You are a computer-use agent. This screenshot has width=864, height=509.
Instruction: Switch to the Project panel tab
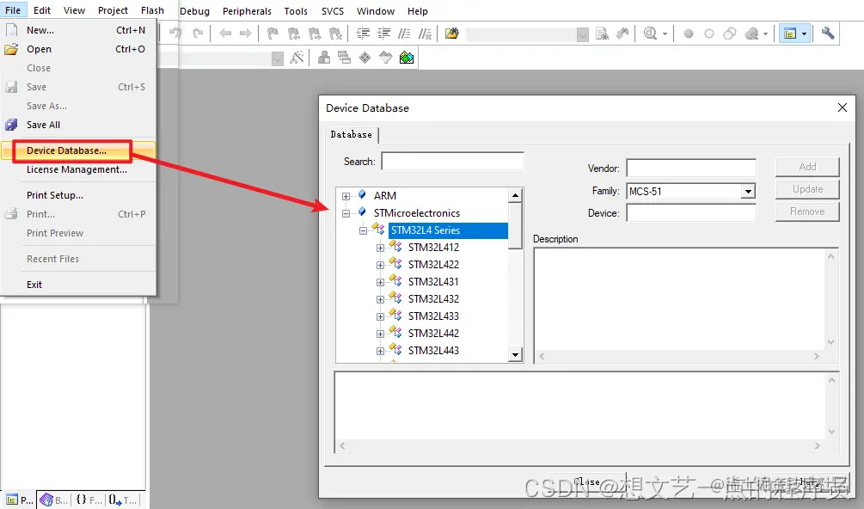(x=19, y=500)
